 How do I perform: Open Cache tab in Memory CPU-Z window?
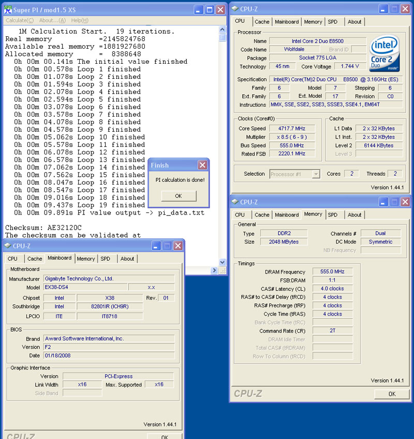point(262,215)
